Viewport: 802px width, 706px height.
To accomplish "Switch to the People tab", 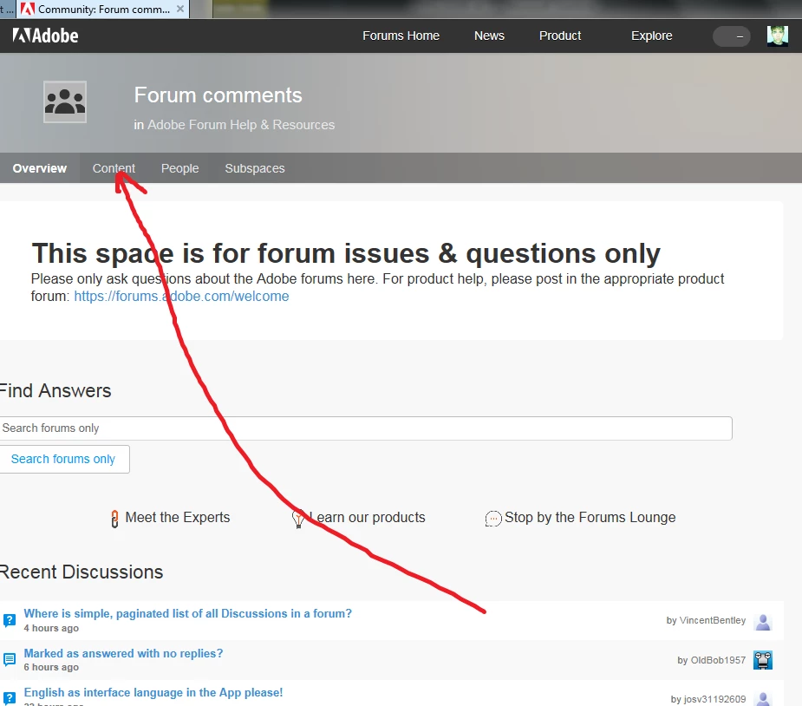I will [x=180, y=168].
